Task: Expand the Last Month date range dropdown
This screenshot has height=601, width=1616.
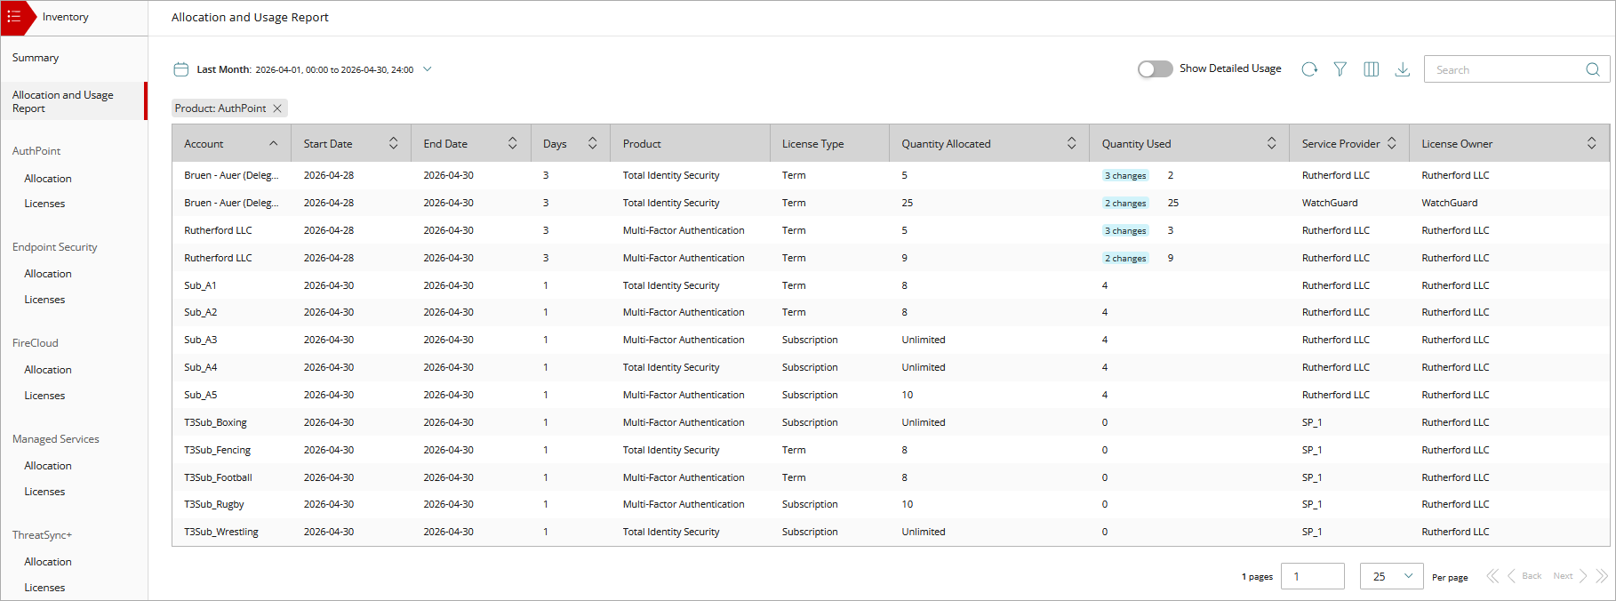Action: coord(428,69)
